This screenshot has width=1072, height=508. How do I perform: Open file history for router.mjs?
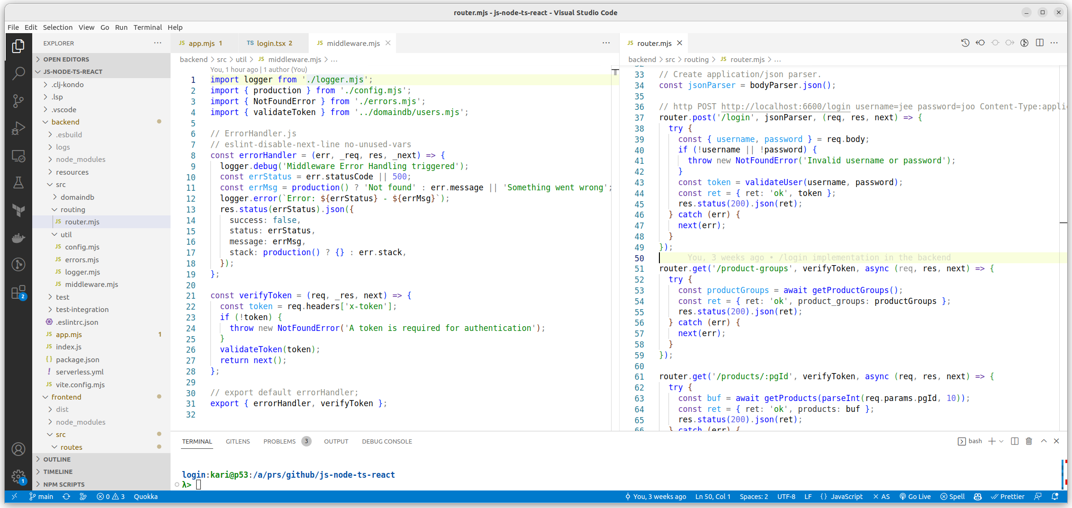[x=965, y=43]
